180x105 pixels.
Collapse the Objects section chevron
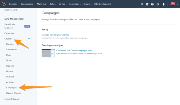pyautogui.click(x=29, y=39)
